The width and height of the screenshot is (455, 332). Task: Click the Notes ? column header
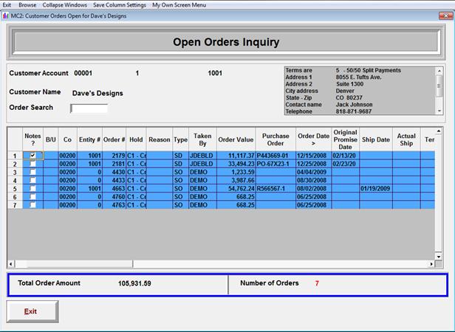[x=32, y=139]
